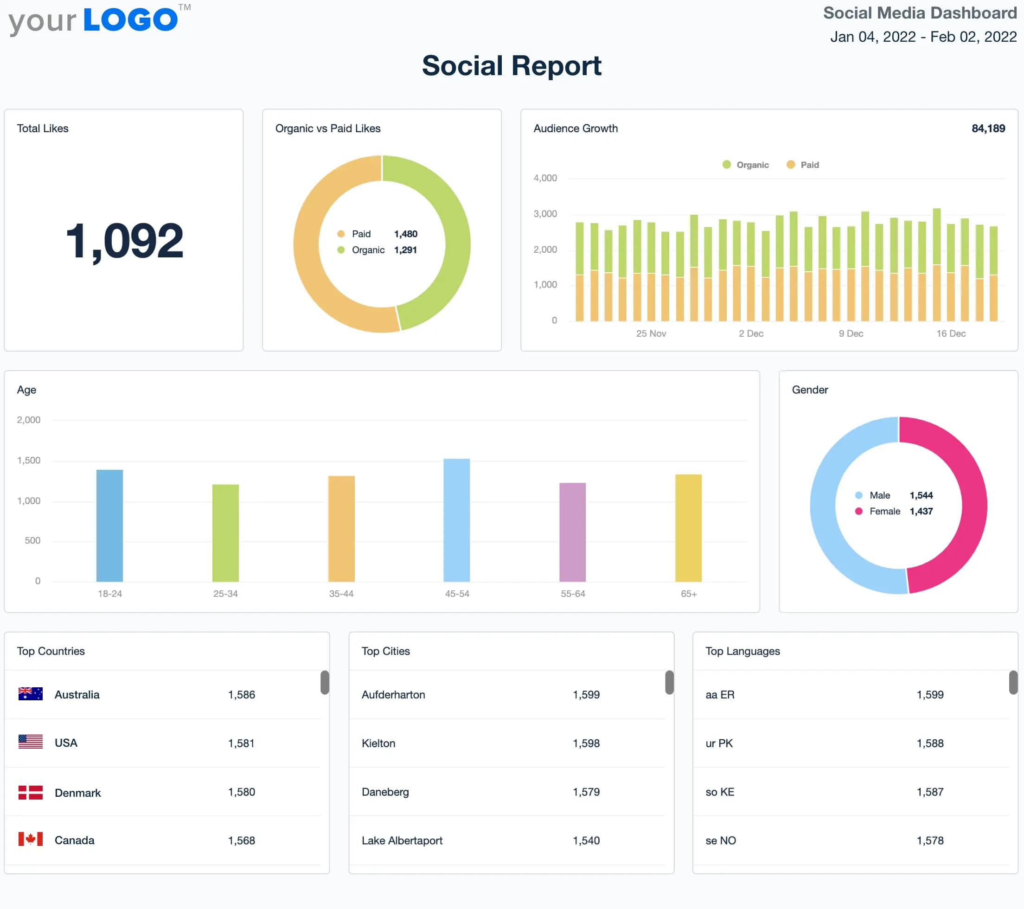This screenshot has height=909, width=1024.
Task: Click the Denmark flag icon
Action: [31, 792]
